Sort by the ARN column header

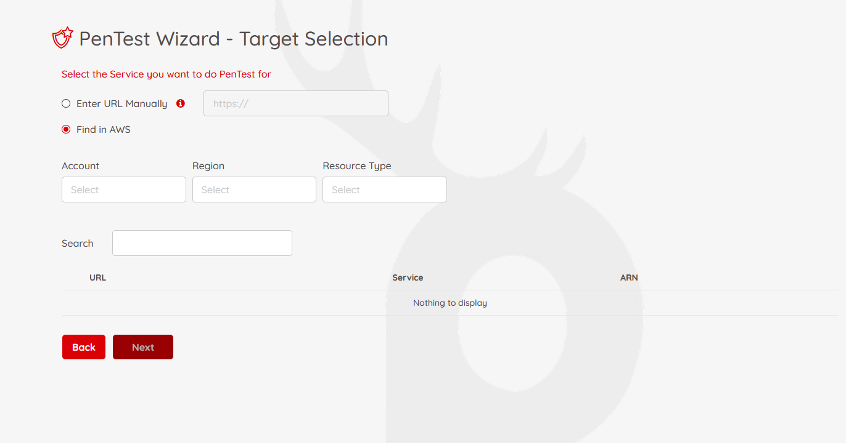click(x=629, y=277)
